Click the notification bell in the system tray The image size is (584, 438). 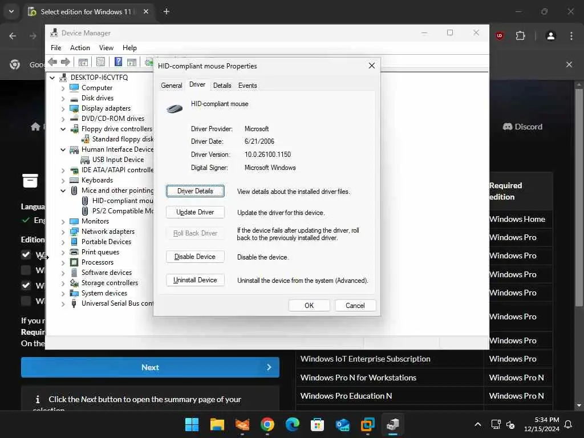(x=568, y=424)
